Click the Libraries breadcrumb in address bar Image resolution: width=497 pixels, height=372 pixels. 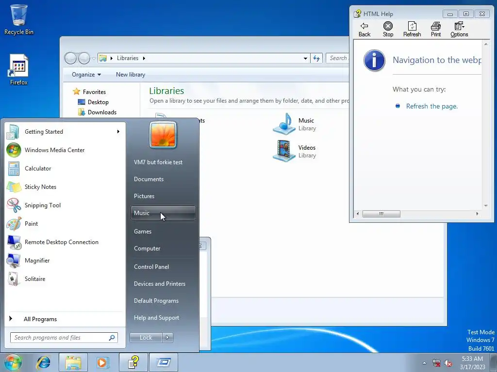click(x=128, y=58)
